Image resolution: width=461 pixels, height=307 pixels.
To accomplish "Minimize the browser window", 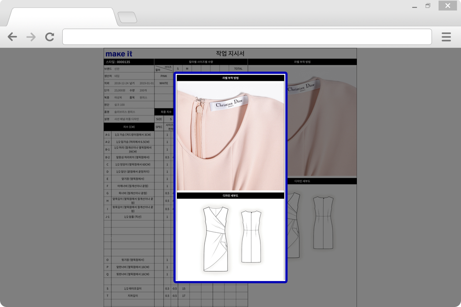I will 414,7.
